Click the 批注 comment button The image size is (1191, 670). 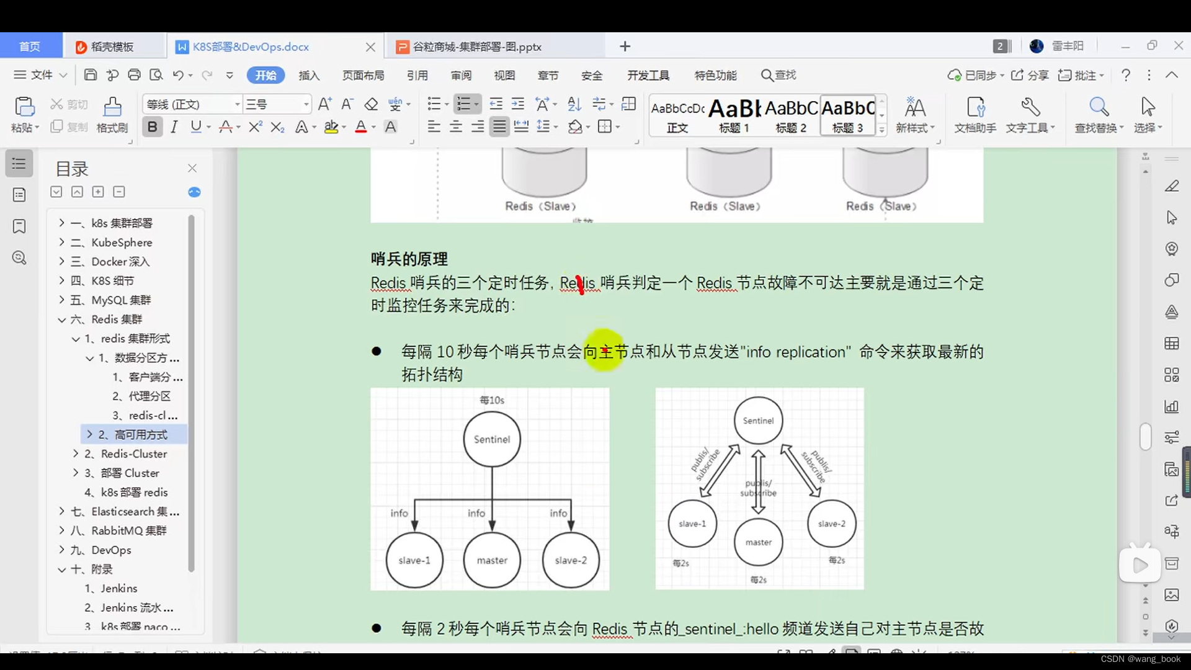pos(1081,75)
